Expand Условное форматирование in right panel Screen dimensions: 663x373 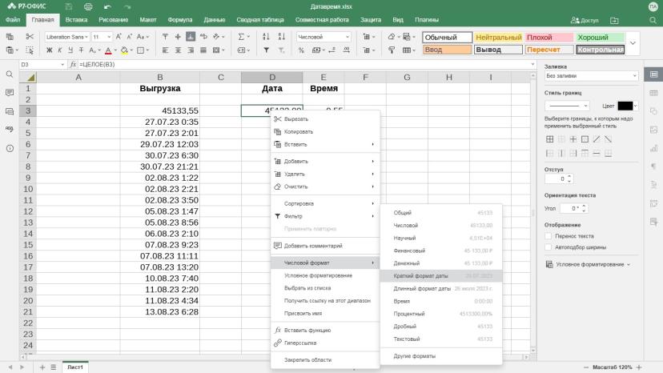click(x=588, y=264)
